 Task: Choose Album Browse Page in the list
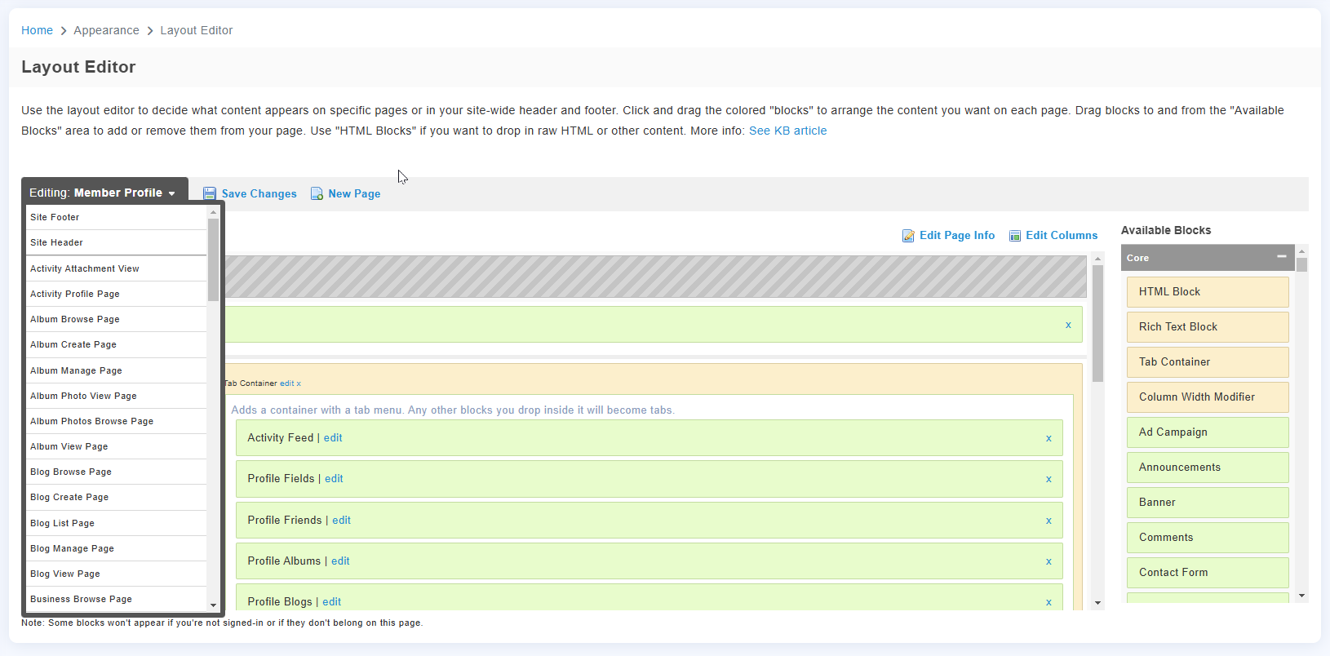click(116, 319)
